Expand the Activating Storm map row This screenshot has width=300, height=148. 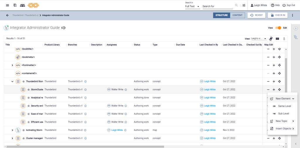(12, 130)
